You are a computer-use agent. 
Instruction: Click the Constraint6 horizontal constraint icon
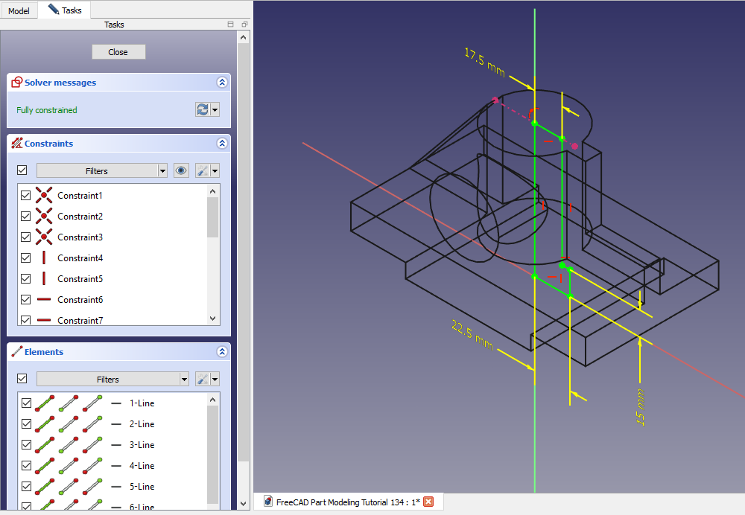tap(44, 300)
